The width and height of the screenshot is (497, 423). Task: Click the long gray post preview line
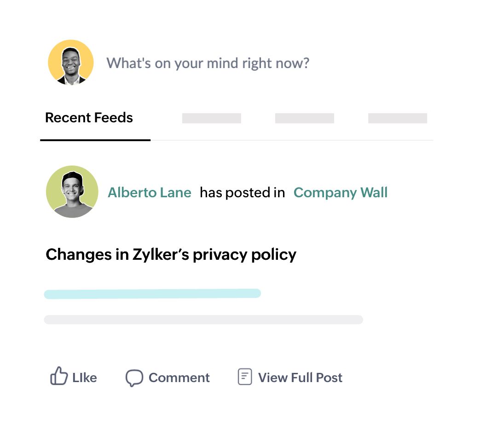coord(203,320)
